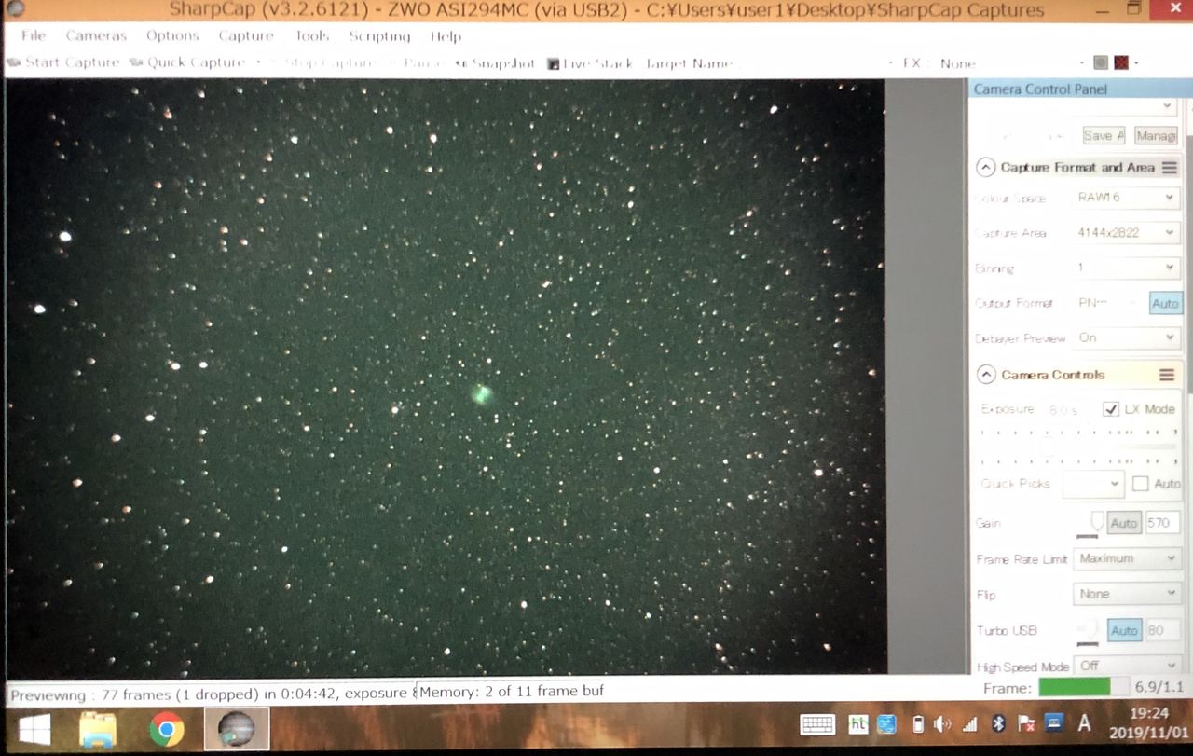Open the Help menu
The image size is (1193, 756).
pyautogui.click(x=446, y=36)
